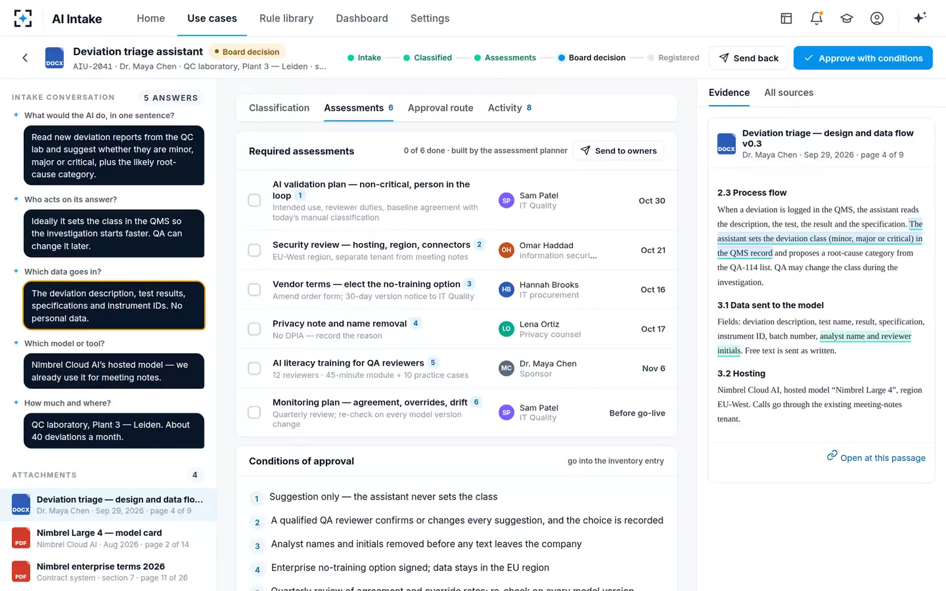Click the DOCX icon of Deviation triage attachment

(21, 504)
